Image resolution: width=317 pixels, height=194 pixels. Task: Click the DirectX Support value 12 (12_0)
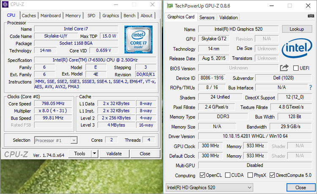tap(295, 97)
